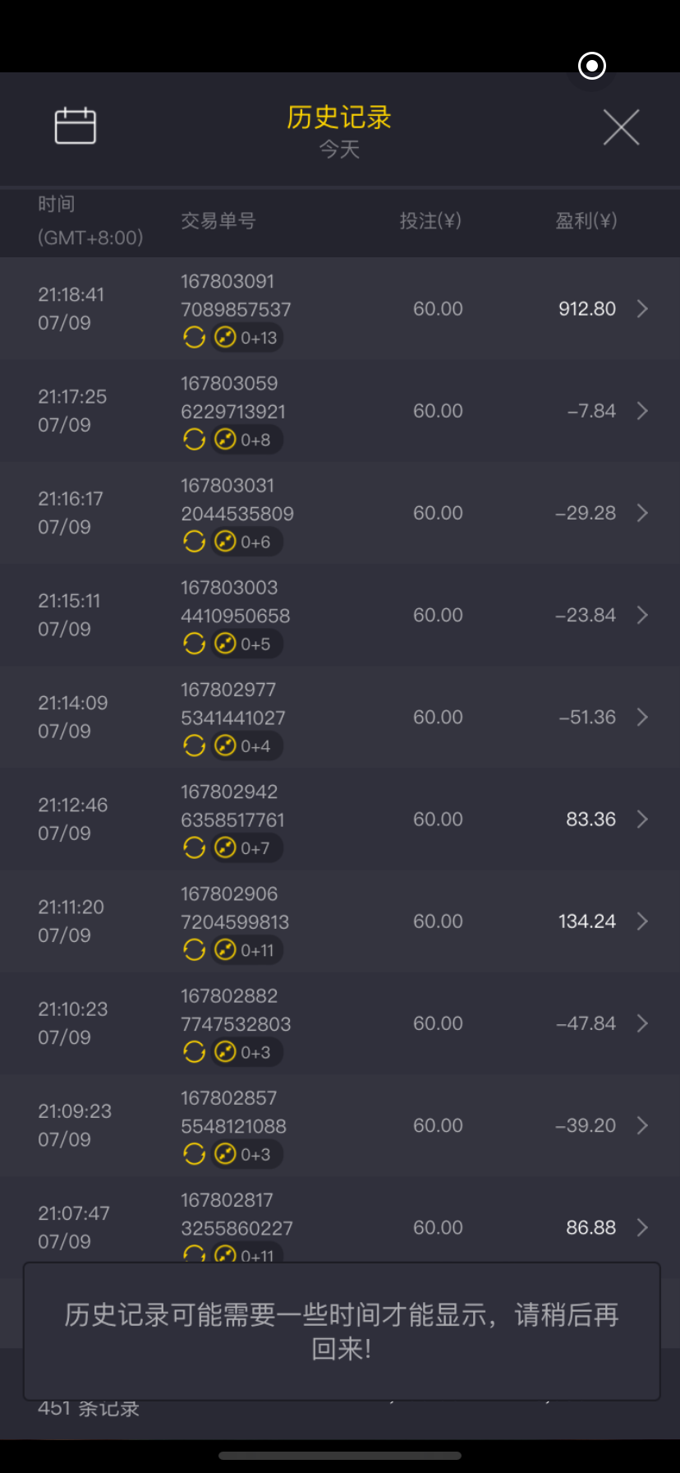Click the 投注(¥) column header

point(430,220)
